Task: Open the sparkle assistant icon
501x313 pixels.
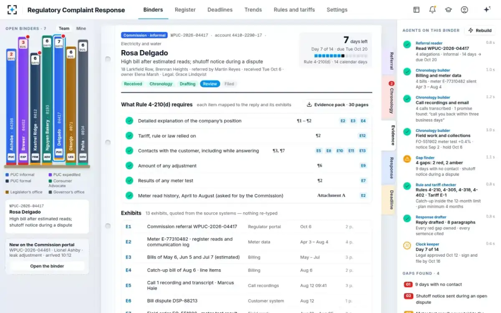Action: tap(487, 10)
